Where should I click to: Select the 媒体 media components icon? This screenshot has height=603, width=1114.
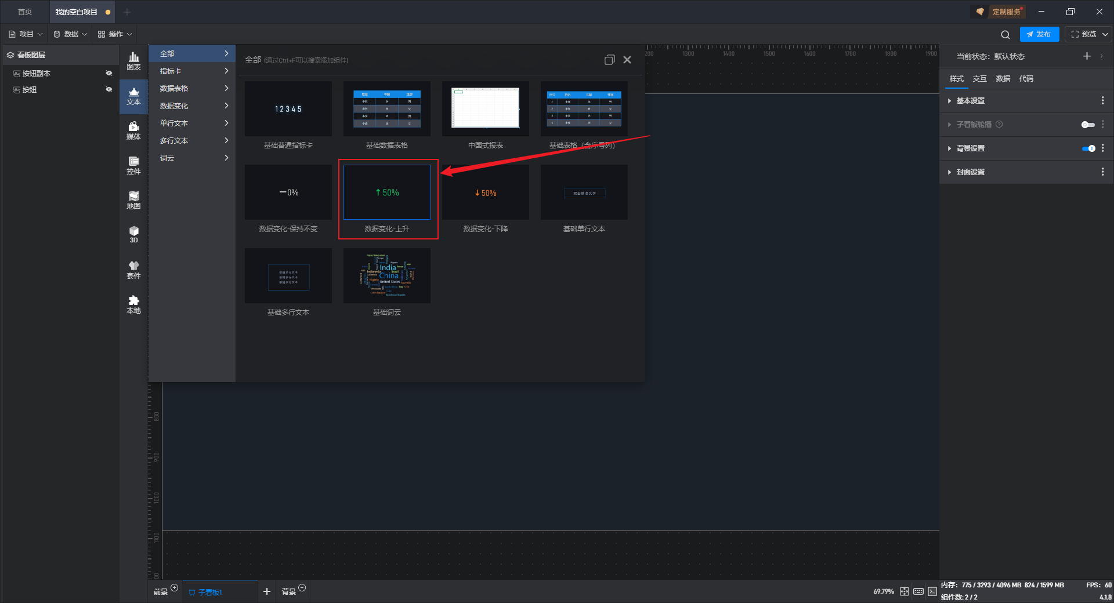[133, 130]
